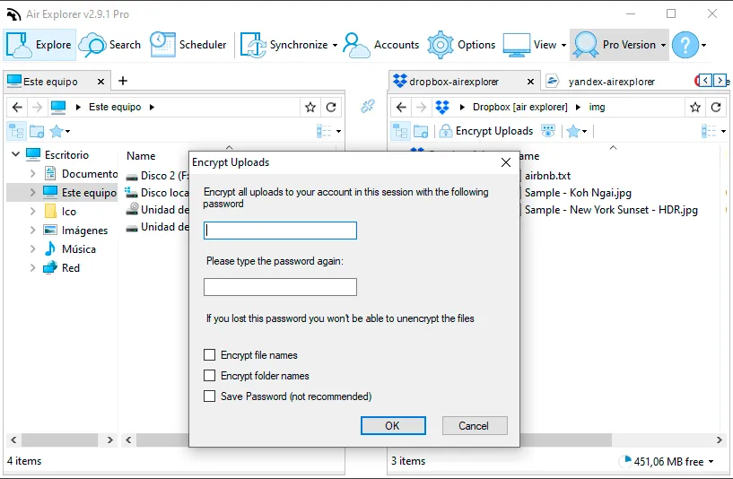This screenshot has width=733, height=479.
Task: Select the Música folder in the tree
Action: click(x=70, y=249)
